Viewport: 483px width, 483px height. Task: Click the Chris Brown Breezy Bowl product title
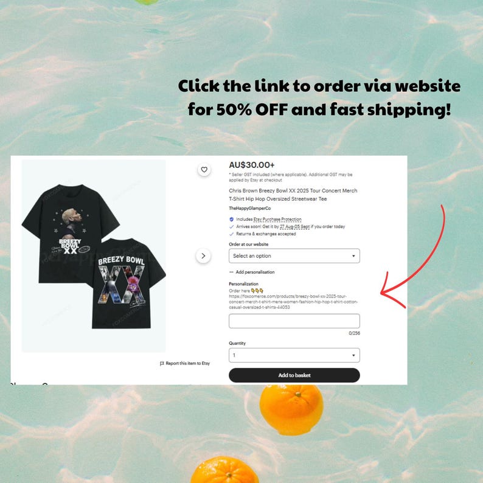(293, 195)
